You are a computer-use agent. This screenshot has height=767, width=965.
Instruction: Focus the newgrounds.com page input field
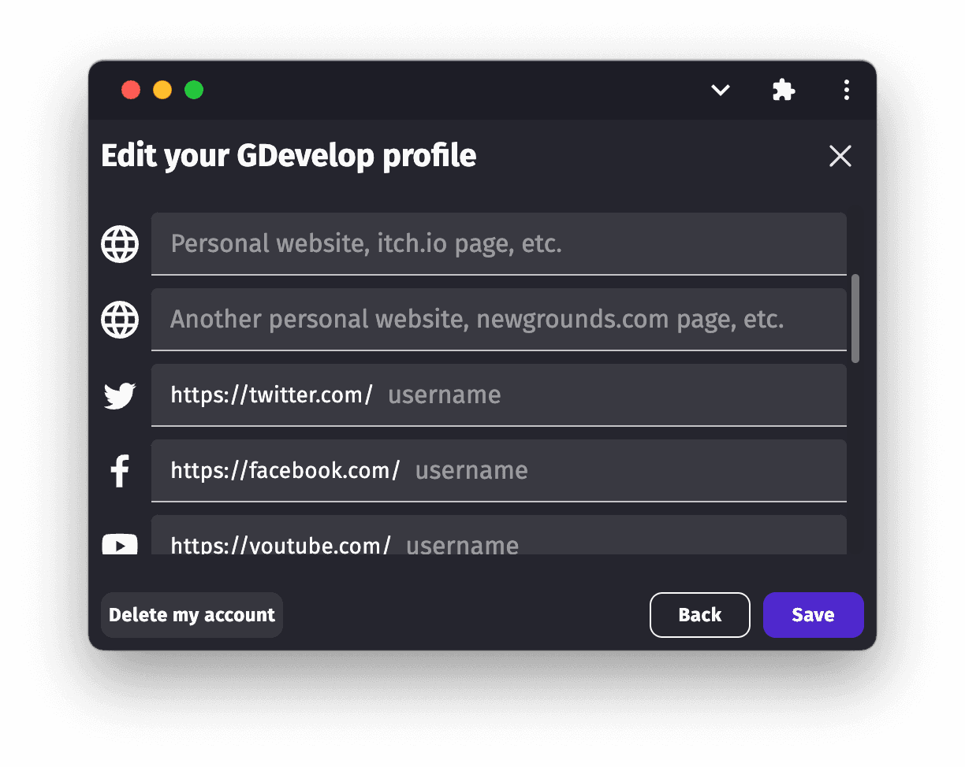pos(498,320)
